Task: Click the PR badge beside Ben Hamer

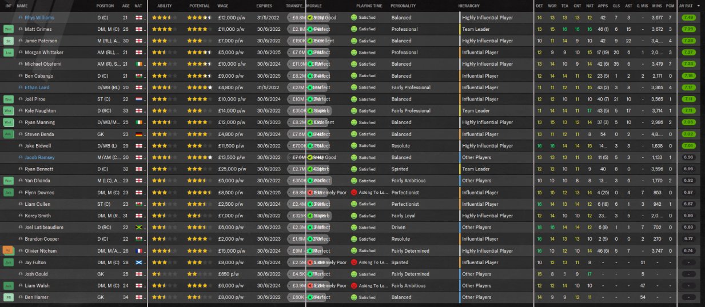Action: (x=8, y=297)
